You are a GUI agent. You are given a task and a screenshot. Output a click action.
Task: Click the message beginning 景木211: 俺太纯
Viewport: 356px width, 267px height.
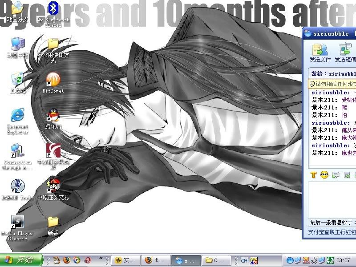click(333, 138)
